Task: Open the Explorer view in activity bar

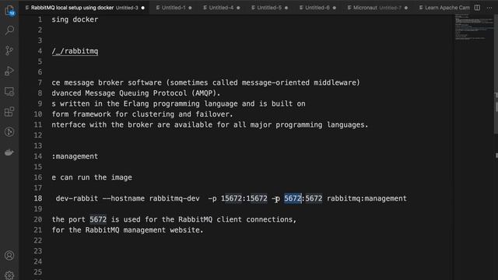Action: tap(9, 10)
